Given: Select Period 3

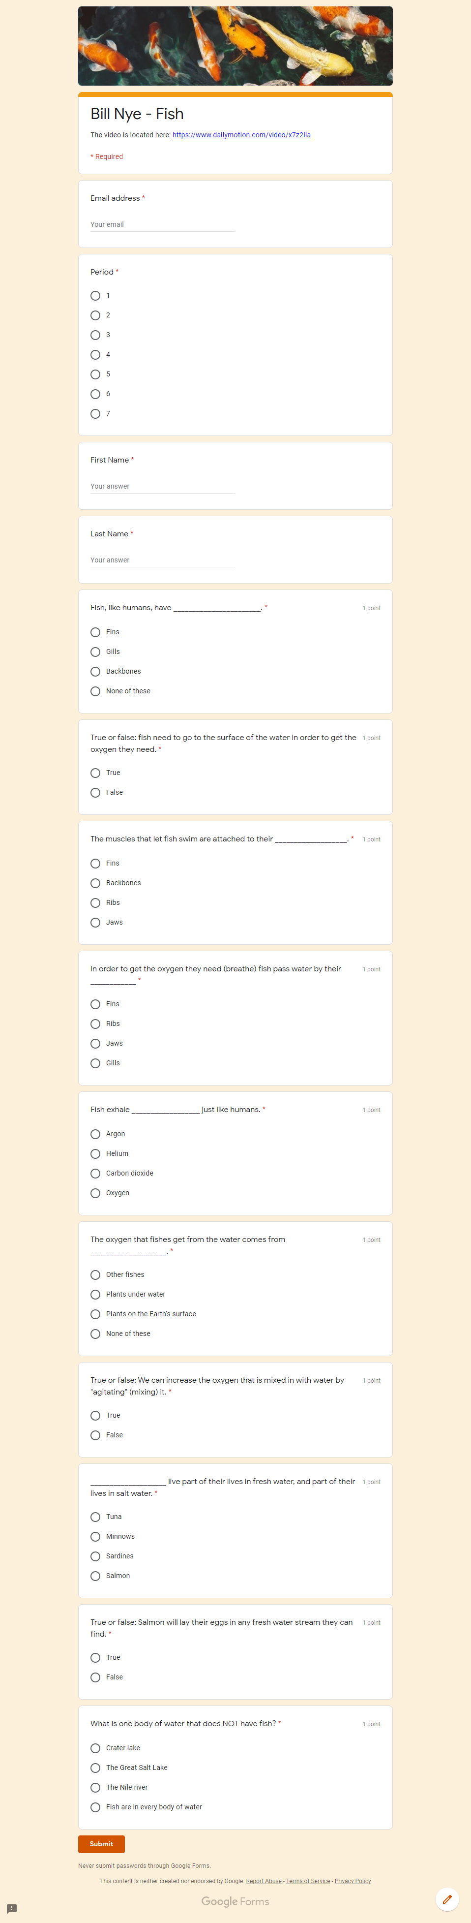Looking at the screenshot, I should tap(95, 335).
